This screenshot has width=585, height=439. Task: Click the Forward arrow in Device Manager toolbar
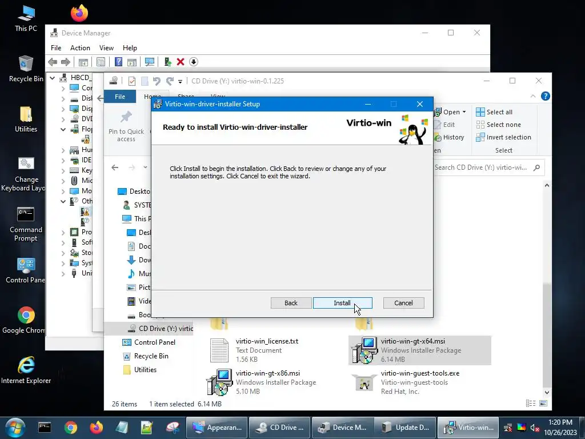[x=66, y=62]
